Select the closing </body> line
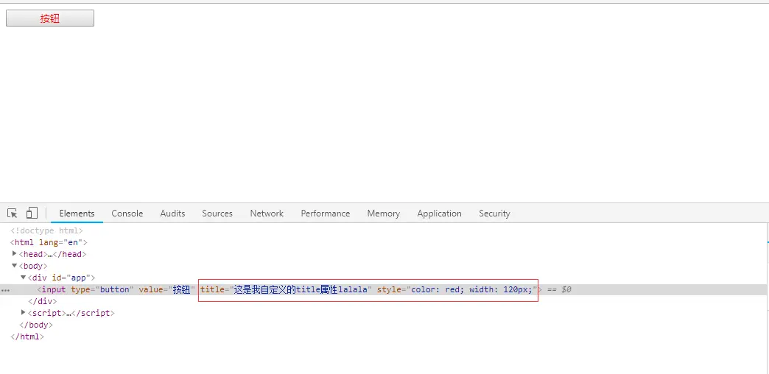Viewport: 769px width, 374px height. pyautogui.click(x=36, y=325)
